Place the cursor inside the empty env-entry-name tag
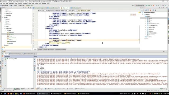The width and height of the screenshot is (169, 95). pyautogui.click(x=67, y=40)
